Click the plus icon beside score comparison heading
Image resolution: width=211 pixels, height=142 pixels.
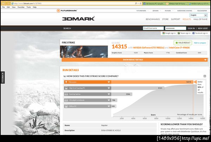click(x=205, y=76)
